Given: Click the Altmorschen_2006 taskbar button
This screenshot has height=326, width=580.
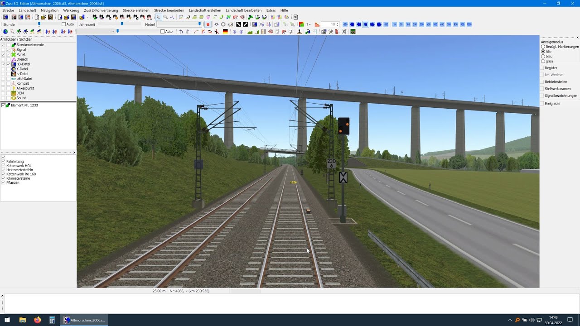Looking at the screenshot, I should (x=84, y=320).
